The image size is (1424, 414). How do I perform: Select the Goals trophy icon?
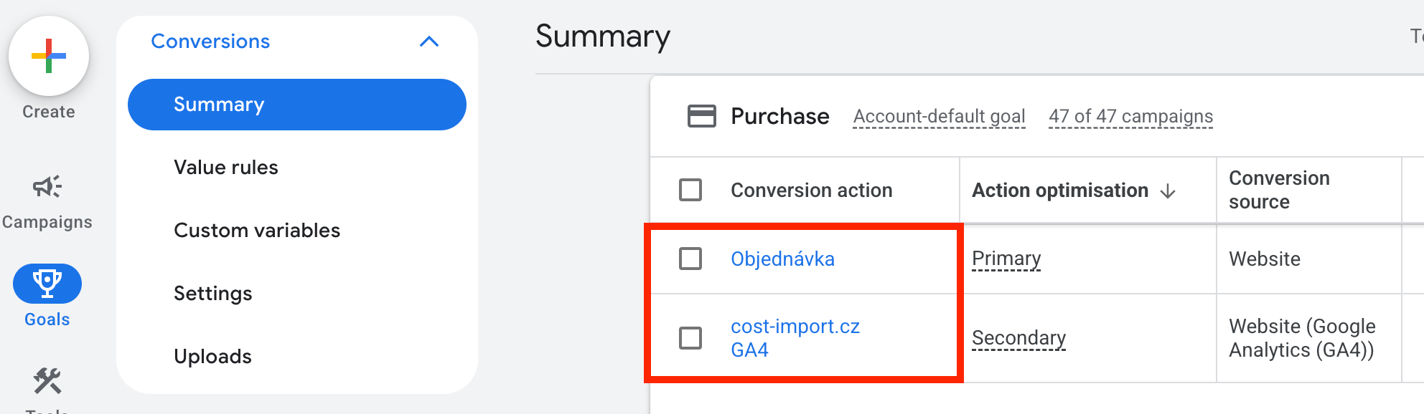(x=47, y=284)
